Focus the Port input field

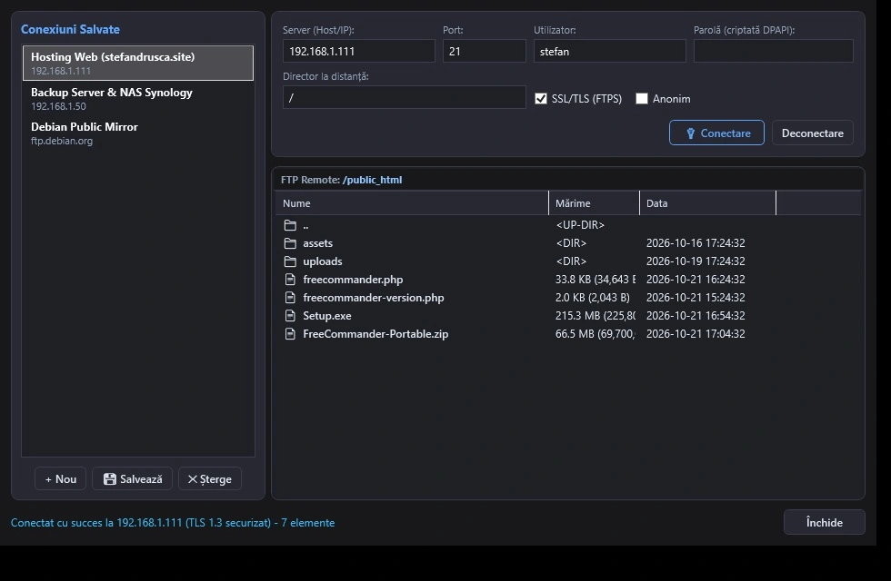pyautogui.click(x=484, y=51)
